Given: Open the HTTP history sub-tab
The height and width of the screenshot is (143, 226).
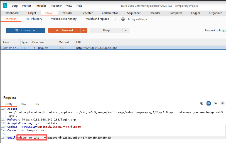Looking at the screenshot, I should pos(34,19).
